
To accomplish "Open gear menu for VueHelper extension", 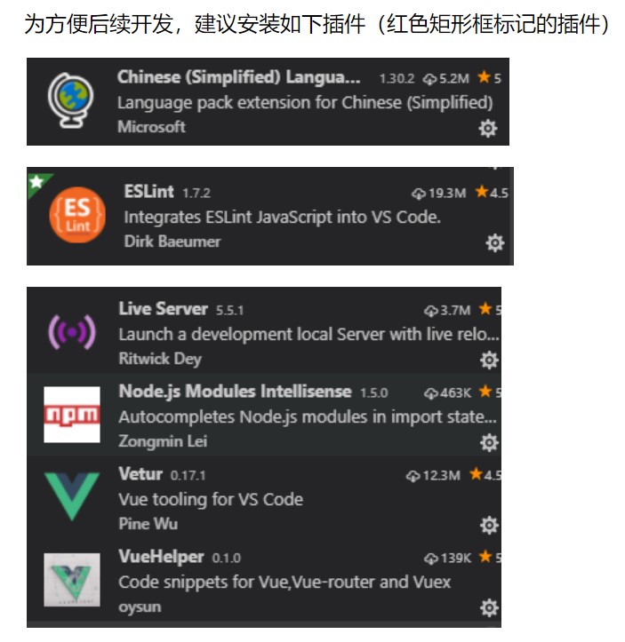I will click(489, 607).
